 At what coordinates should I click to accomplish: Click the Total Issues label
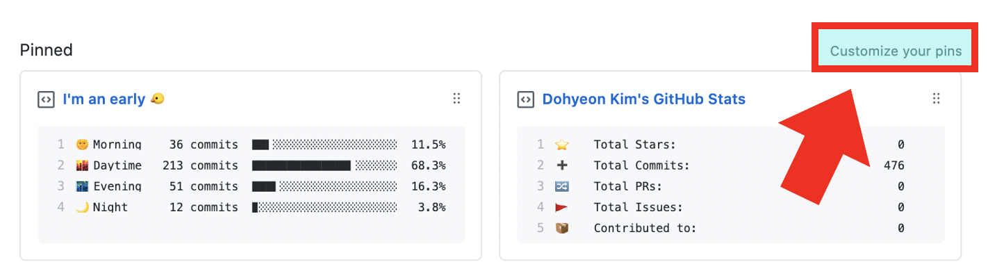(x=638, y=207)
